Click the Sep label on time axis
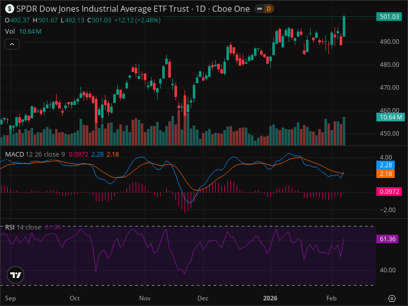 pyautogui.click(x=10, y=298)
